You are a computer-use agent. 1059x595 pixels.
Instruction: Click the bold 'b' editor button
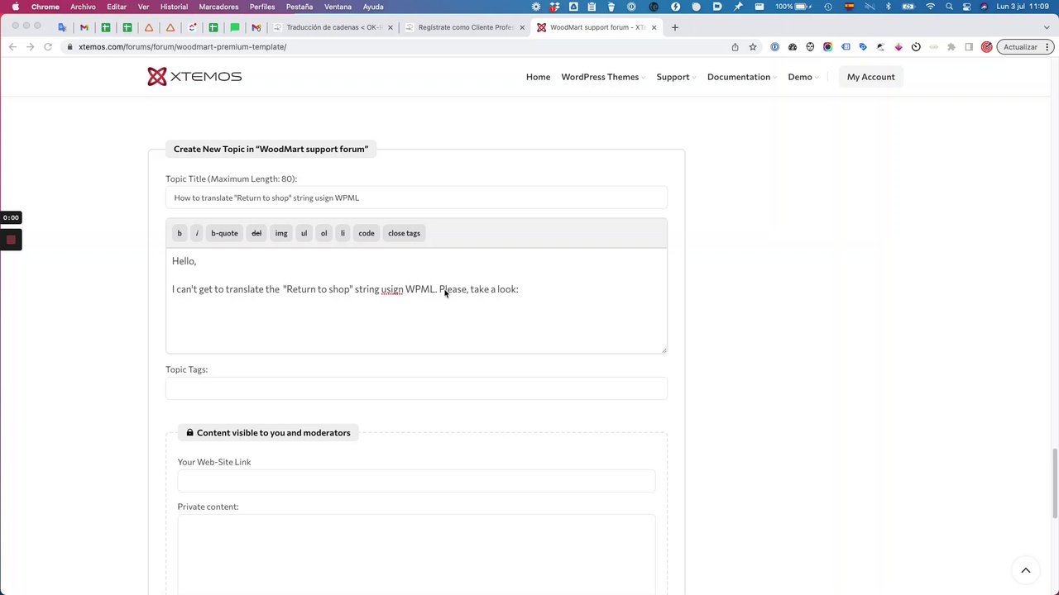(x=180, y=233)
